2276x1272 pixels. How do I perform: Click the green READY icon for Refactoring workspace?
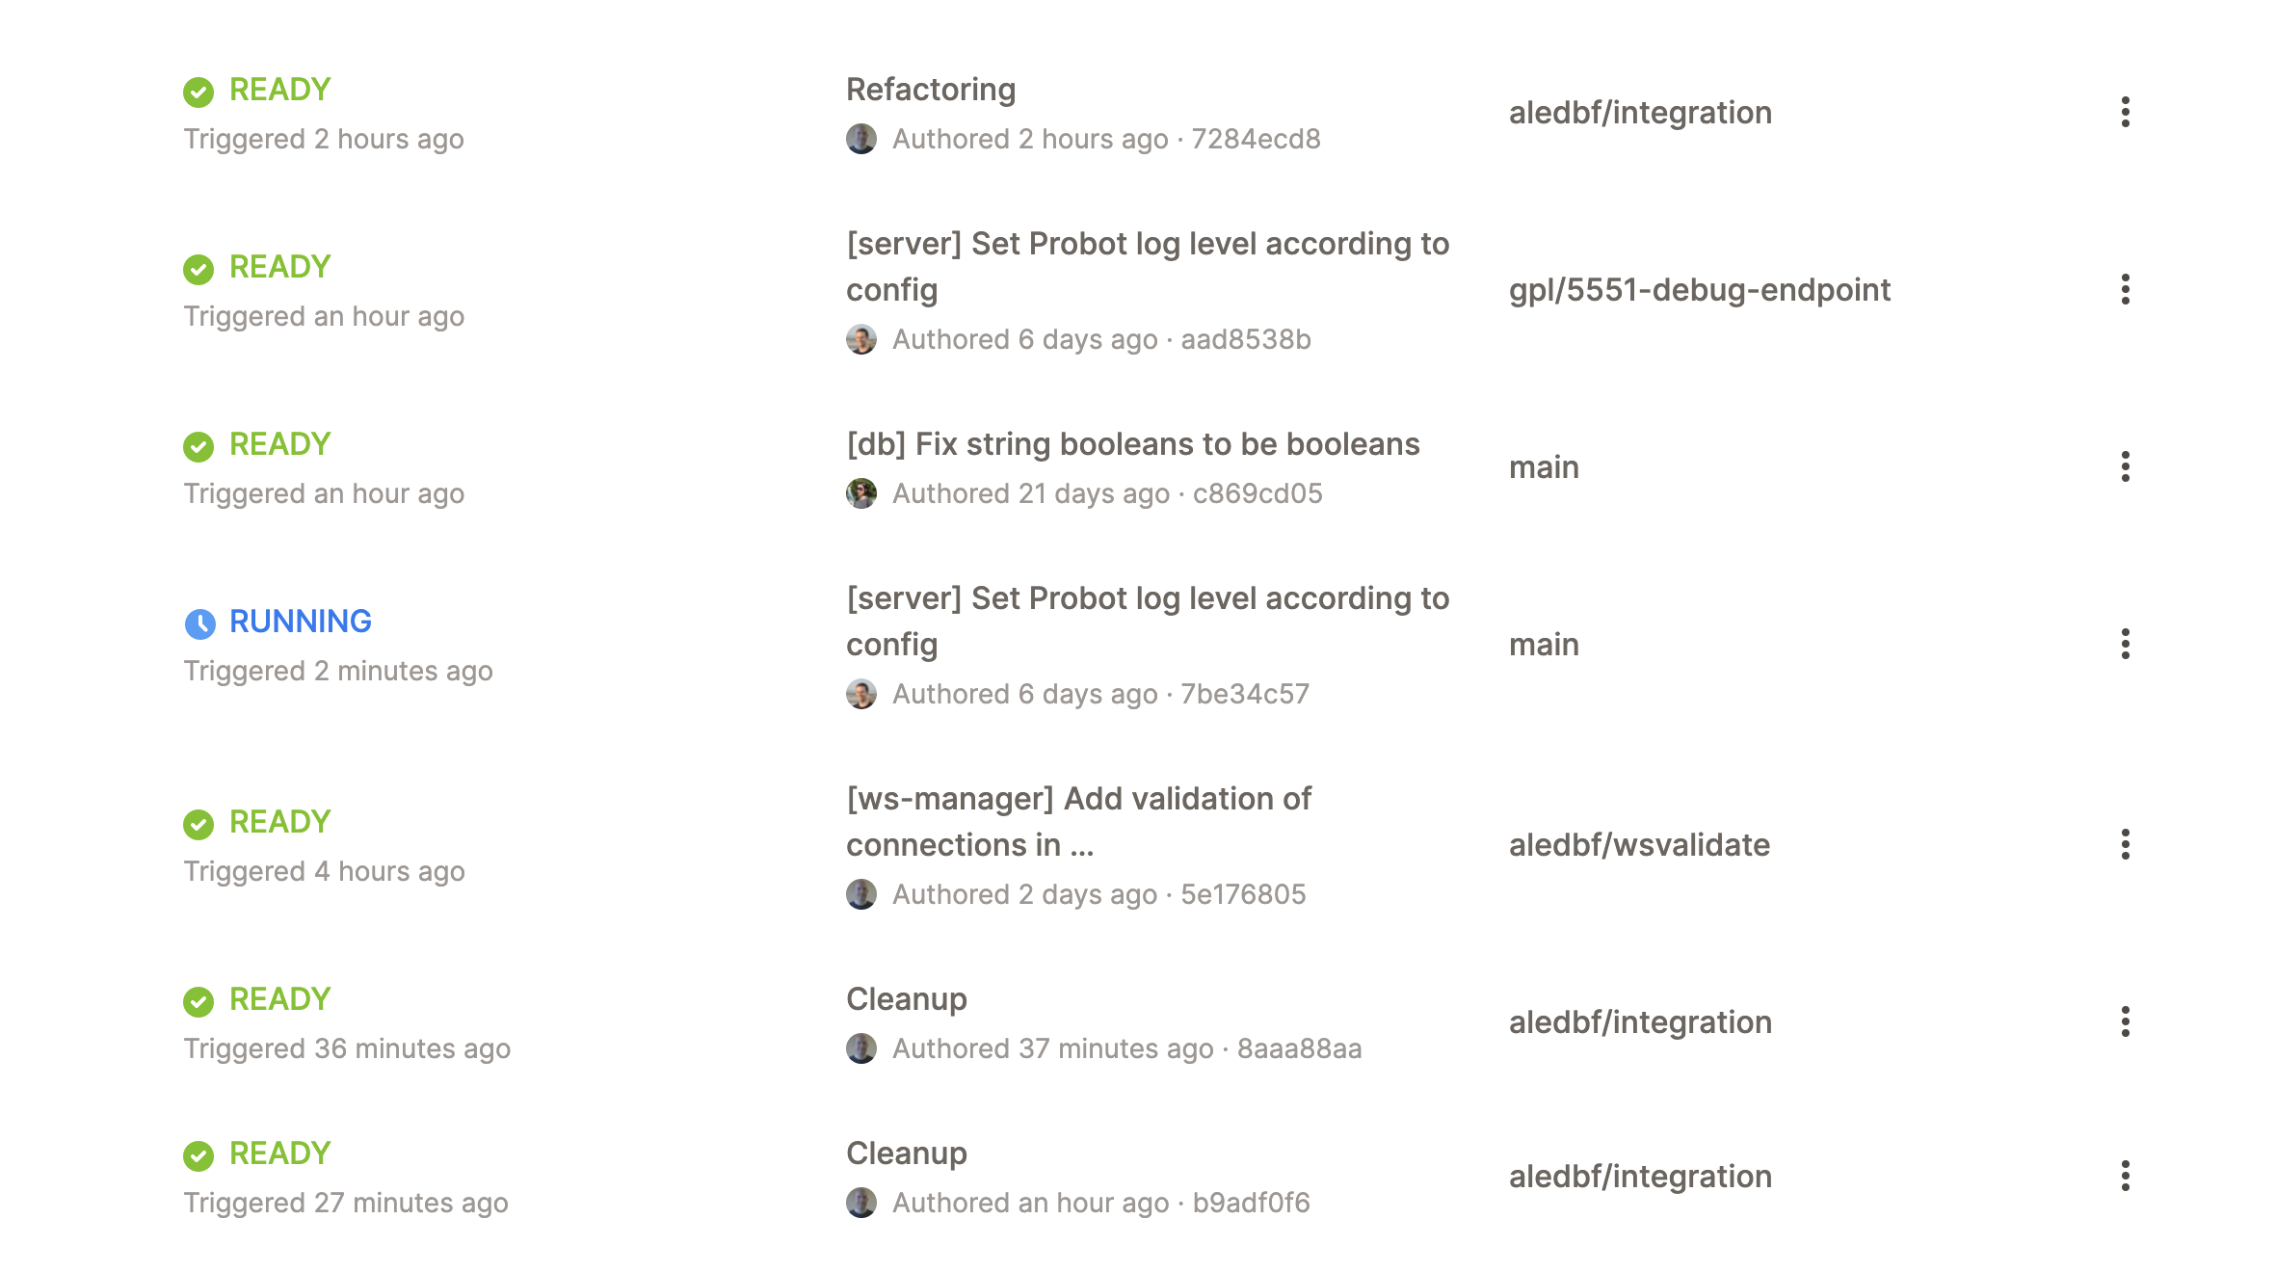[x=199, y=91]
